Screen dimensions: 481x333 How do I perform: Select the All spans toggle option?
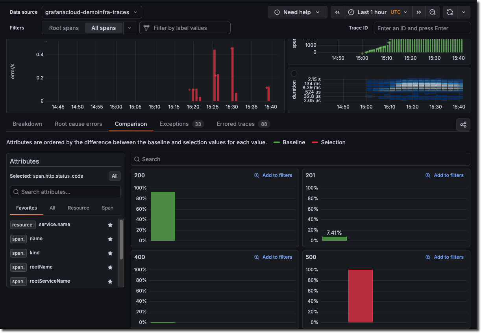pos(104,28)
